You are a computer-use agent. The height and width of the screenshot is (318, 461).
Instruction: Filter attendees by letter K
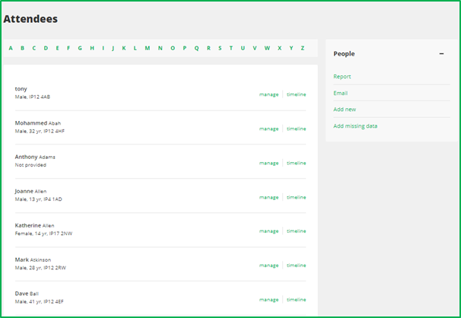(x=124, y=48)
